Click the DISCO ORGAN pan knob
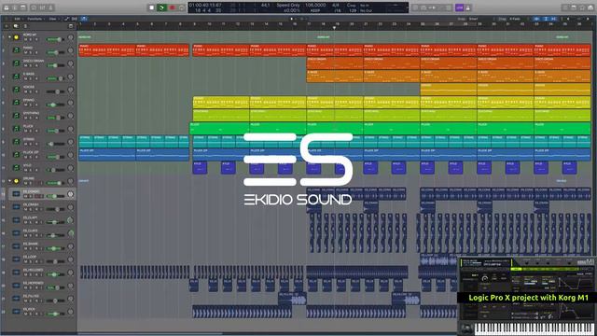Image resolution: width=597 pixels, height=336 pixels. point(71,63)
